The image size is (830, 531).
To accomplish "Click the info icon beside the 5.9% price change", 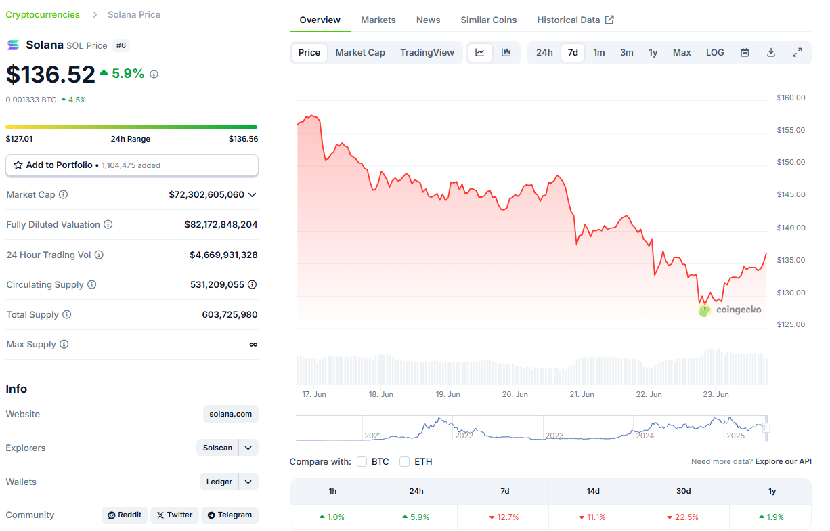I will click(x=154, y=74).
